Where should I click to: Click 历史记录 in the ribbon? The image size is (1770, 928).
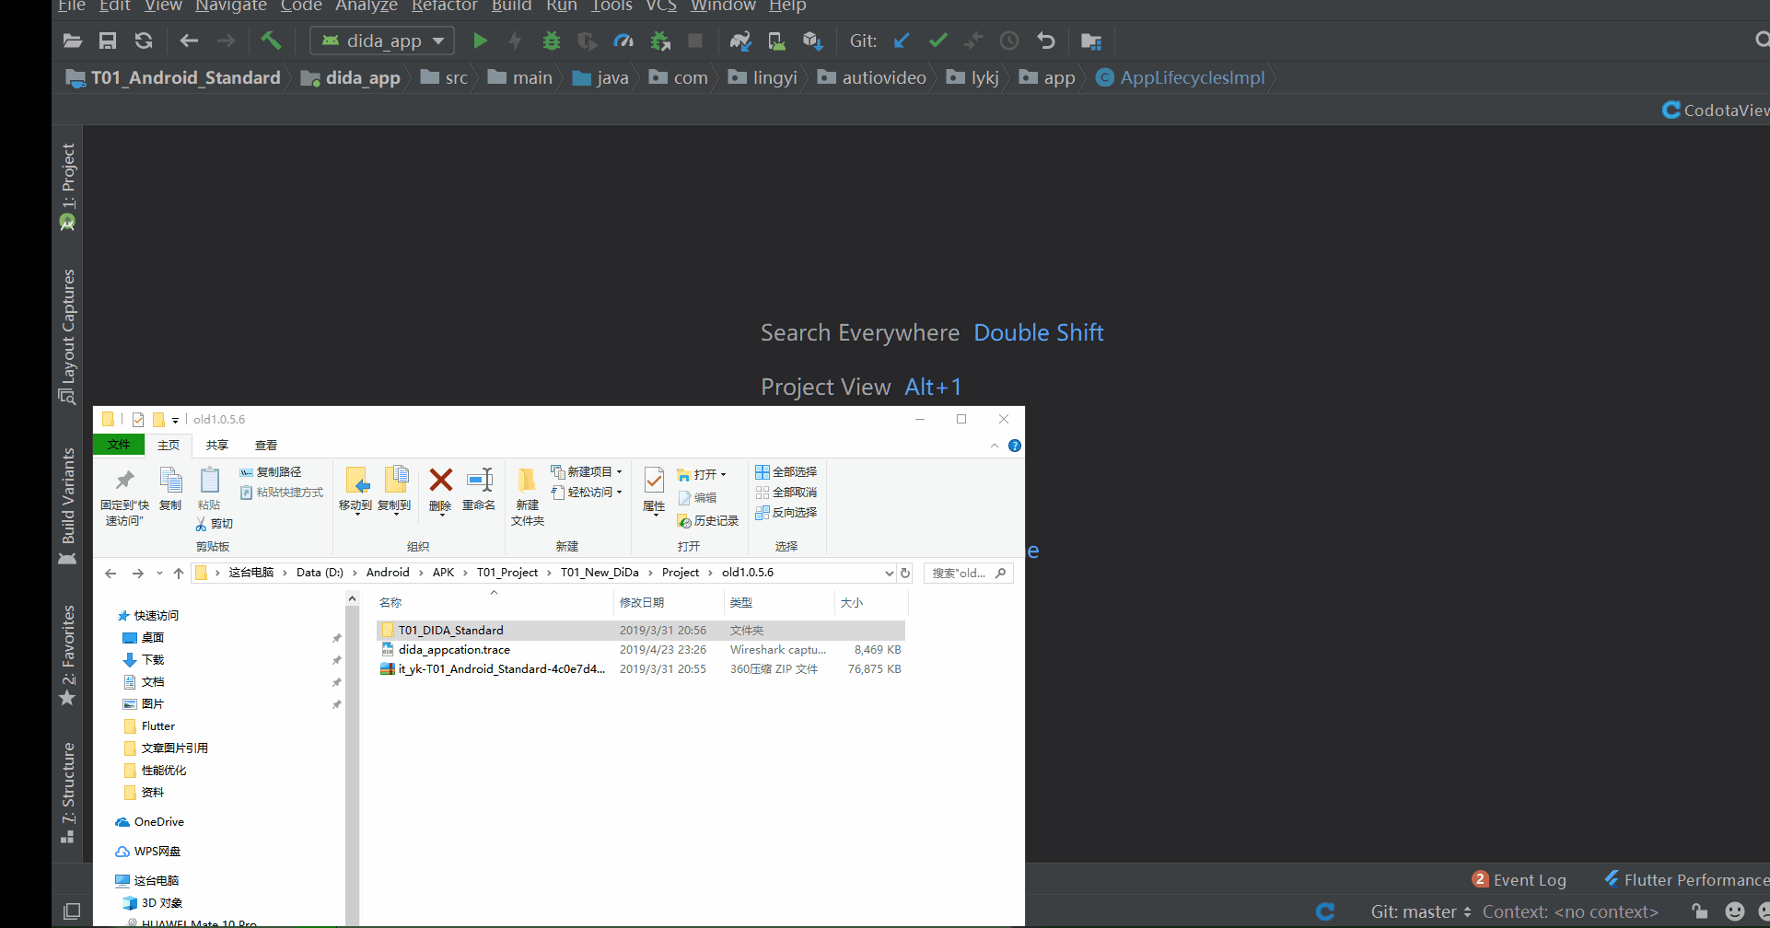point(708,520)
